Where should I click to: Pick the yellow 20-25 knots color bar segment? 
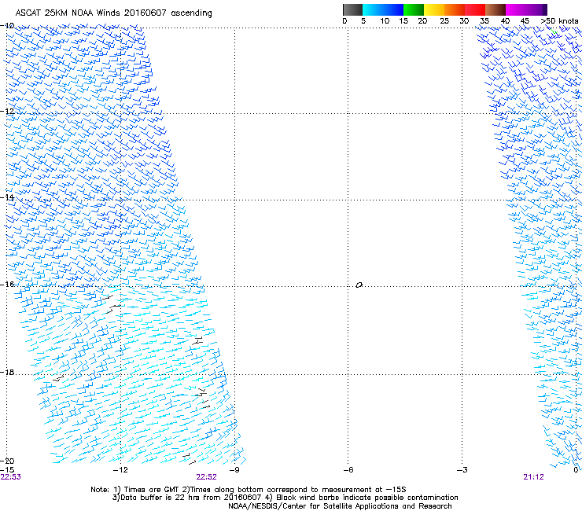[x=434, y=9]
